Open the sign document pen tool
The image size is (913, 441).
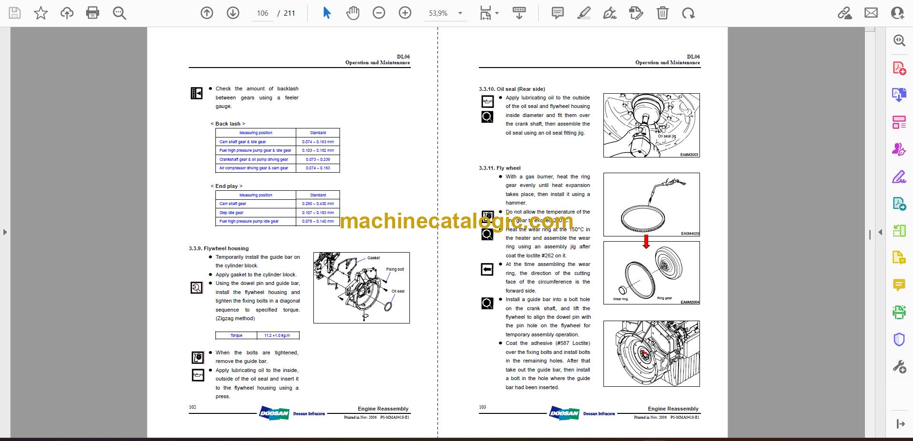[x=610, y=13]
